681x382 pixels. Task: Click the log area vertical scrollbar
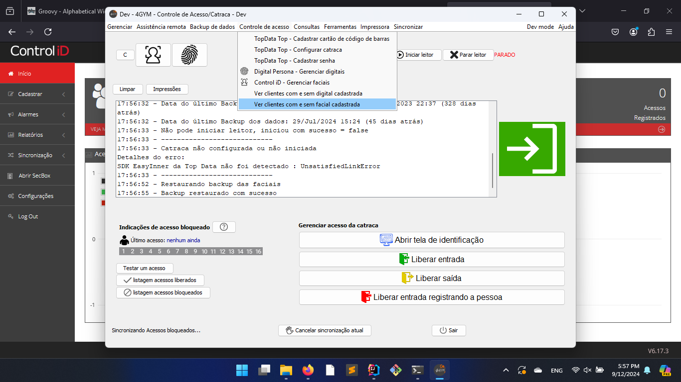493,169
